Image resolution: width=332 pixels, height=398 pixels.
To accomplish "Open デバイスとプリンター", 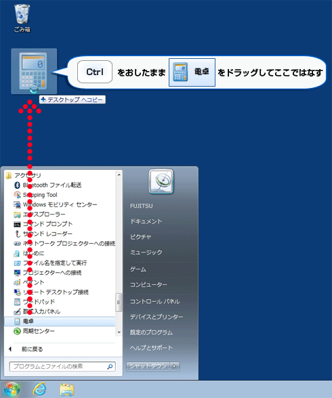I will (157, 317).
